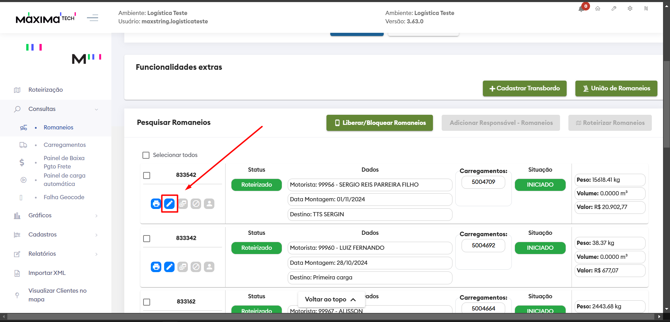Click the block icon for romaneio 833542
Image resolution: width=670 pixels, height=322 pixels.
(196, 204)
